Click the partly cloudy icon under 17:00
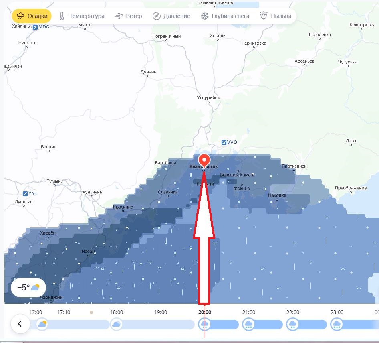 click(42, 324)
